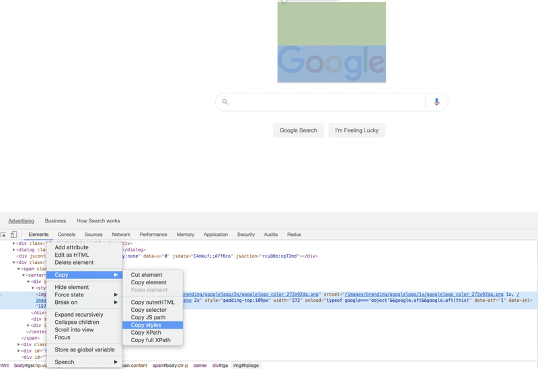This screenshot has height=369, width=538.
Task: Choose Copy full XPath
Action: coord(153,340)
